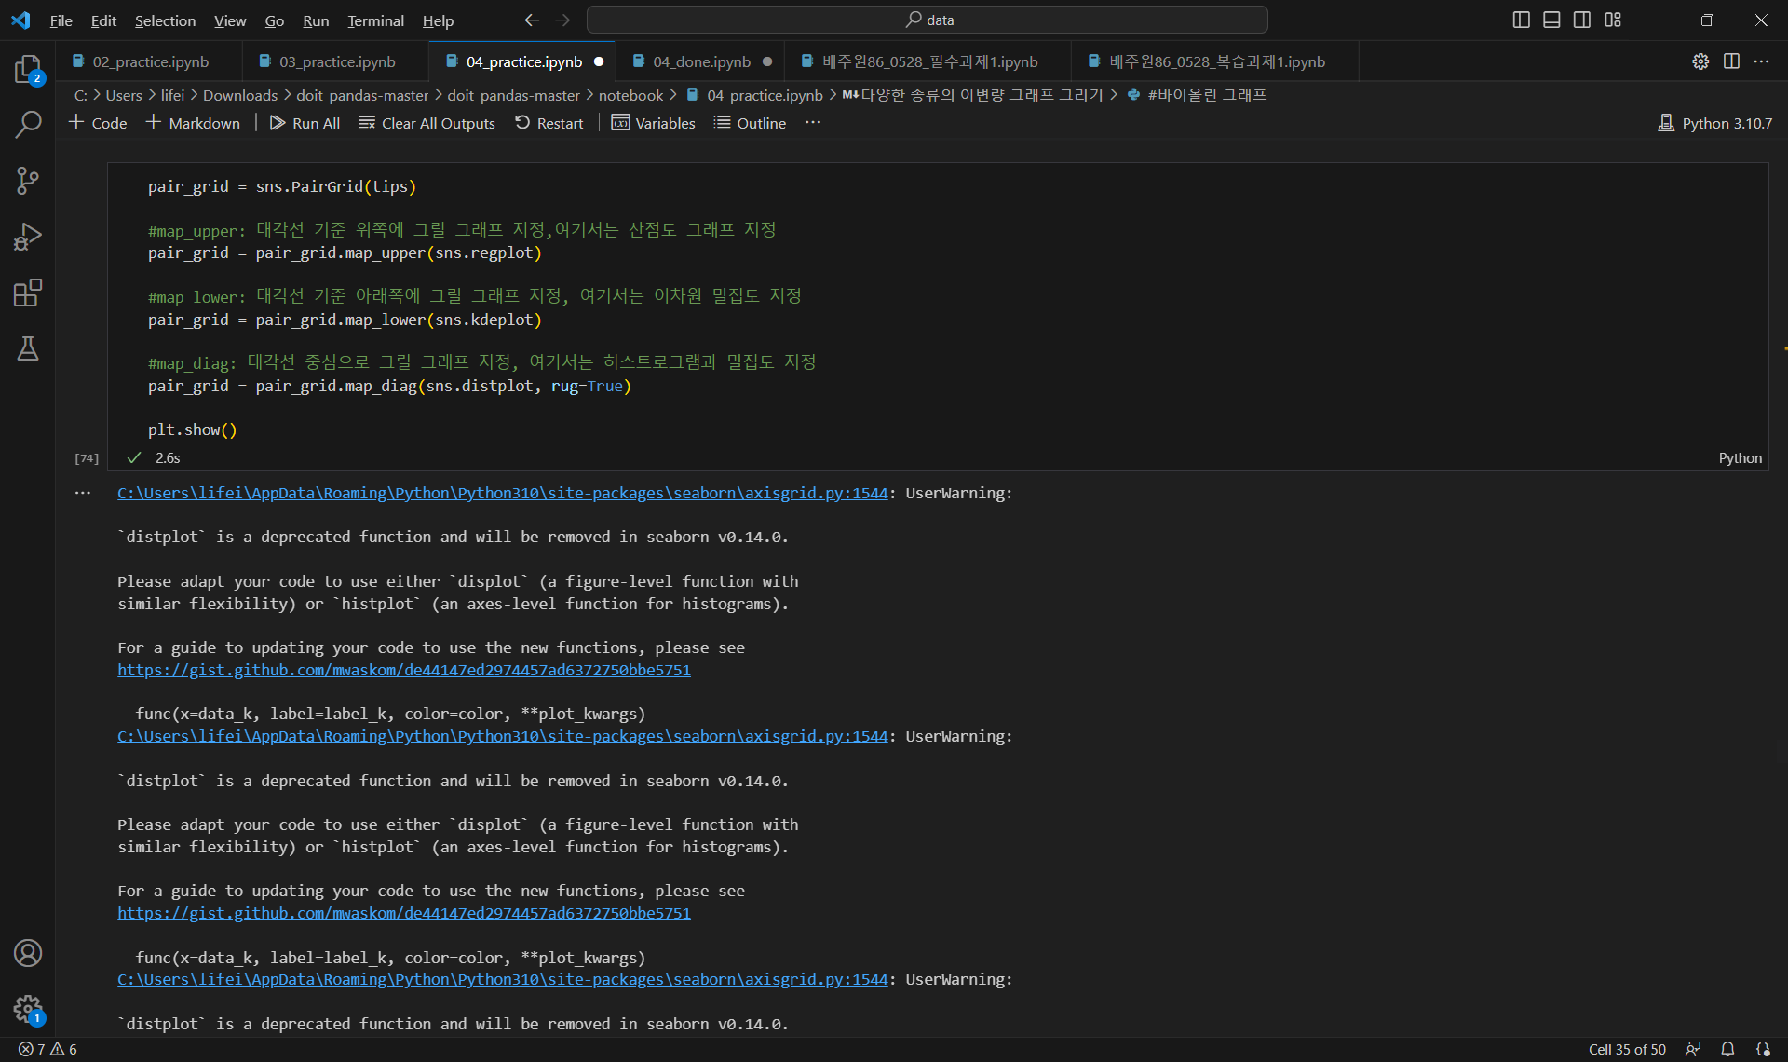Toggle the bottom Panel layout button
1788x1062 pixels.
pos(1551,20)
